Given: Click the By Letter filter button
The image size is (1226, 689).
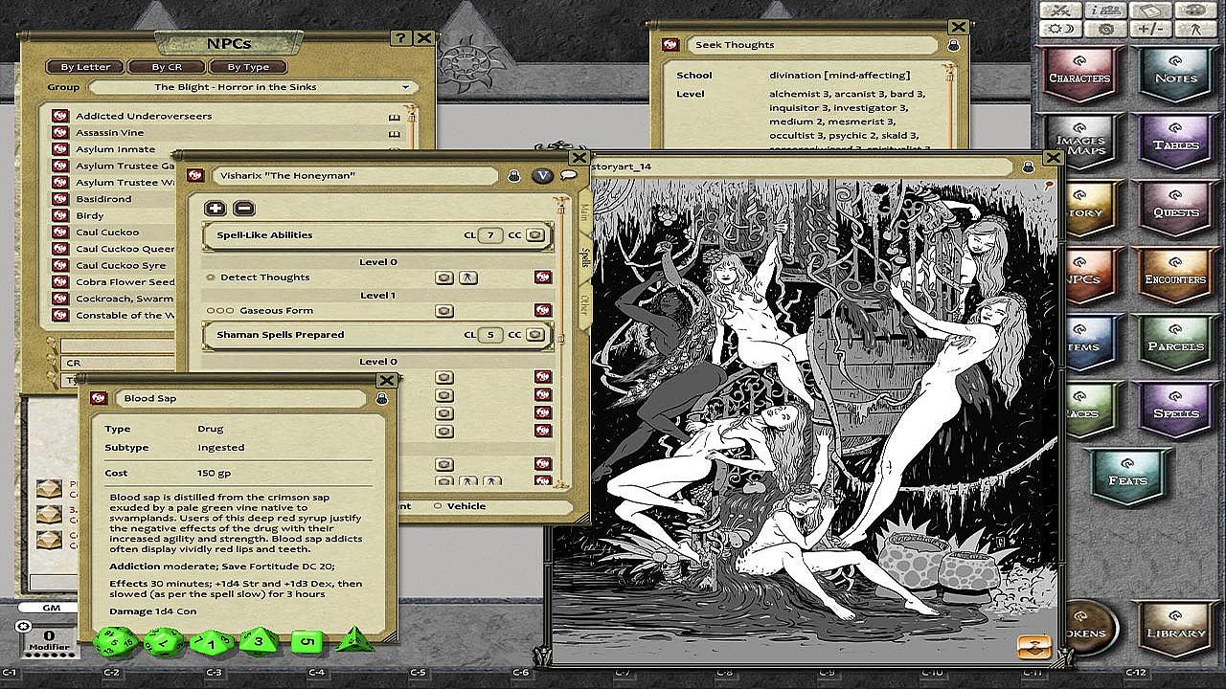Looking at the screenshot, I should [x=85, y=67].
